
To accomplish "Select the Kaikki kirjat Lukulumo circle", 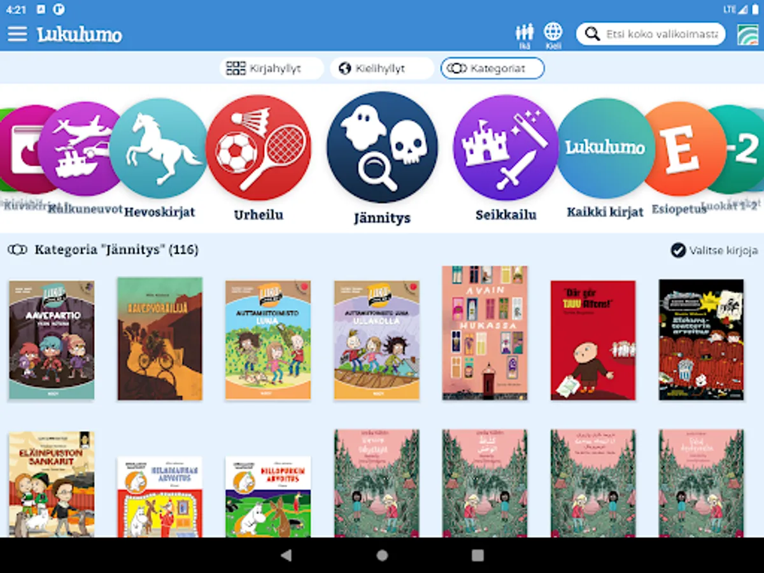I will coord(605,148).
